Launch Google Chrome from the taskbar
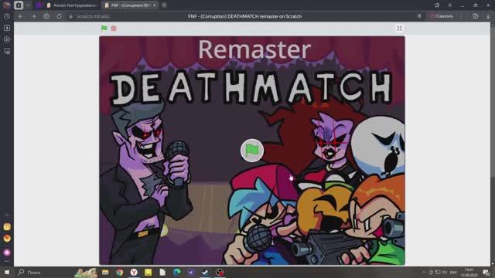The width and height of the screenshot is (495, 278). 119,272
